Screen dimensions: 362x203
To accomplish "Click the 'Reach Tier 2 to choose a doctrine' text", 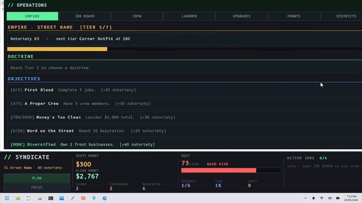I will (50, 68).
